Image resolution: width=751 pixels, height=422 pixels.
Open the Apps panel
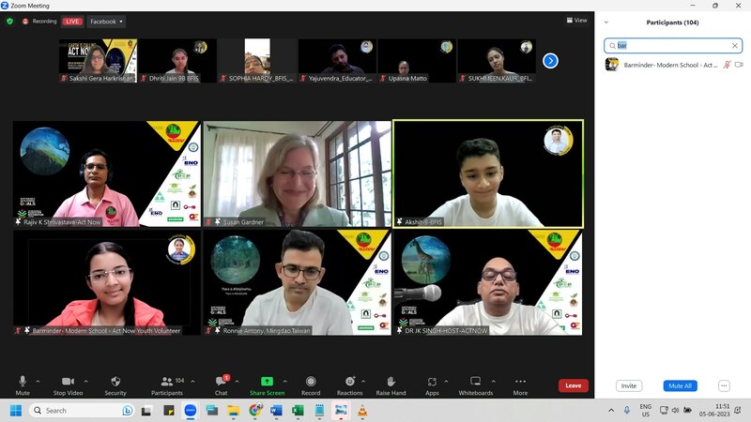[x=432, y=383]
